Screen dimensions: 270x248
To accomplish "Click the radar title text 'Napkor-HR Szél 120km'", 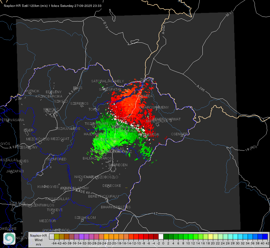I will pos(22,6).
